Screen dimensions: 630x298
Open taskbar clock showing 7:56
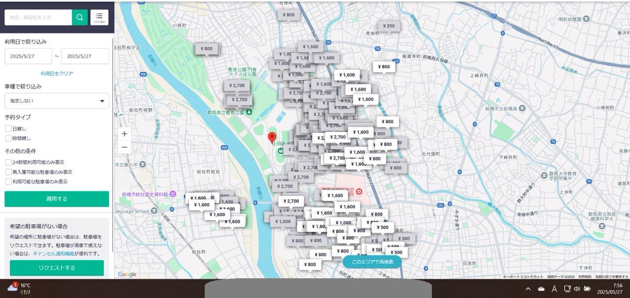[610, 289]
